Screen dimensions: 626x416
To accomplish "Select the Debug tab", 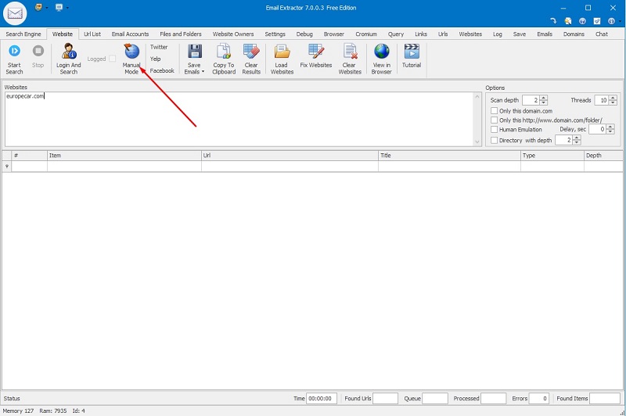I will point(304,34).
